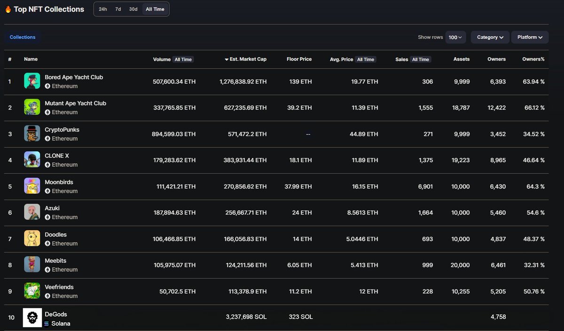Switch to the Collections tab
Image resolution: width=564 pixels, height=331 pixels.
(23, 37)
